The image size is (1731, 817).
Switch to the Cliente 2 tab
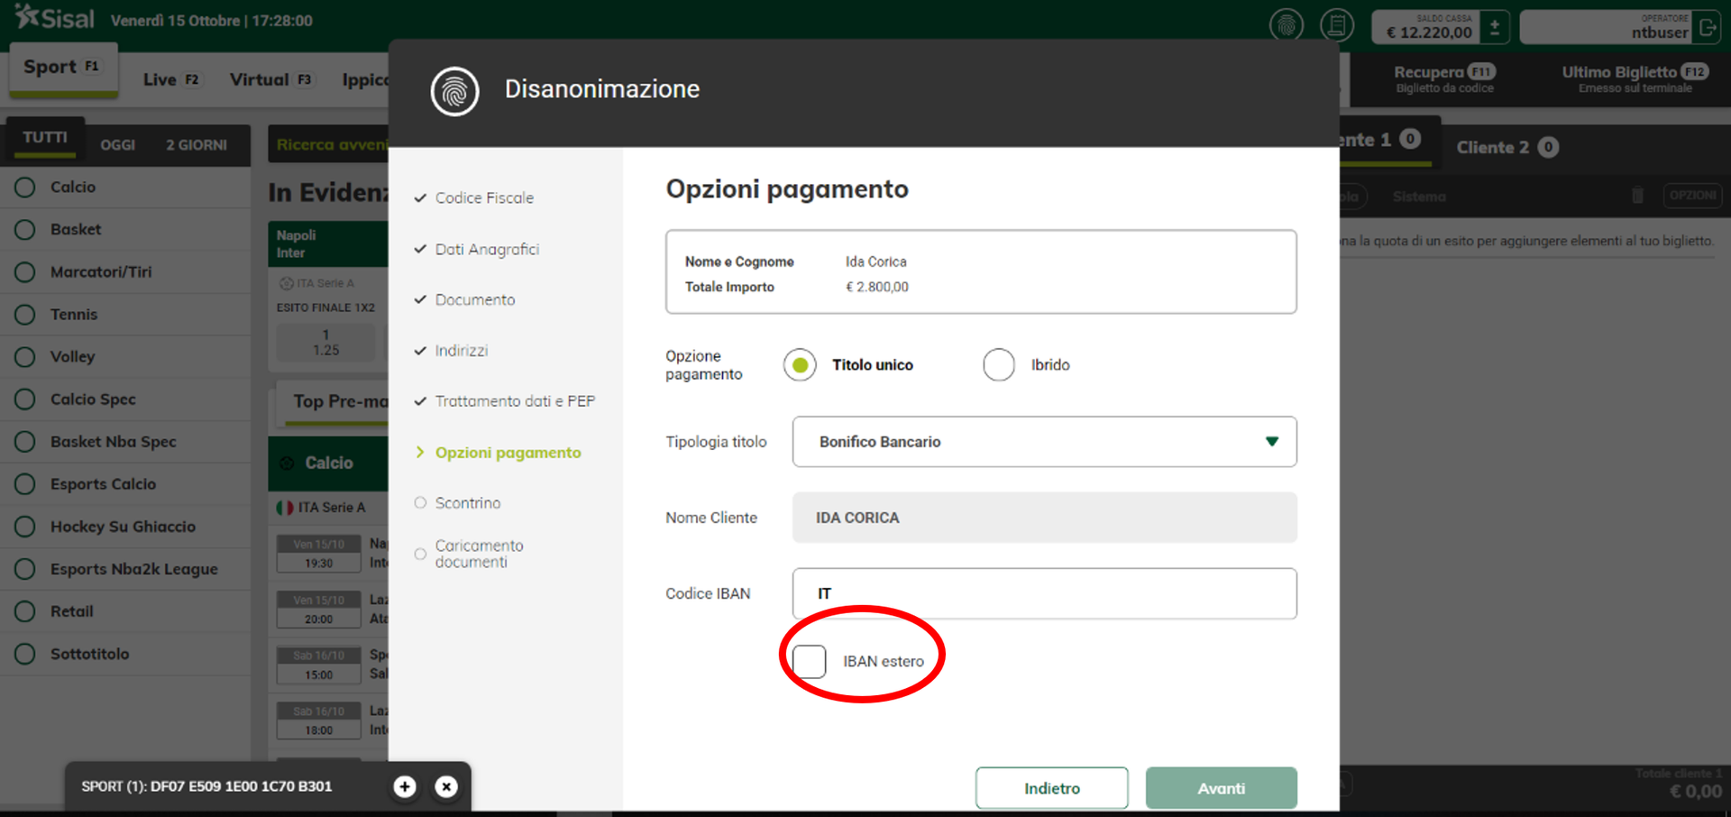(1507, 147)
